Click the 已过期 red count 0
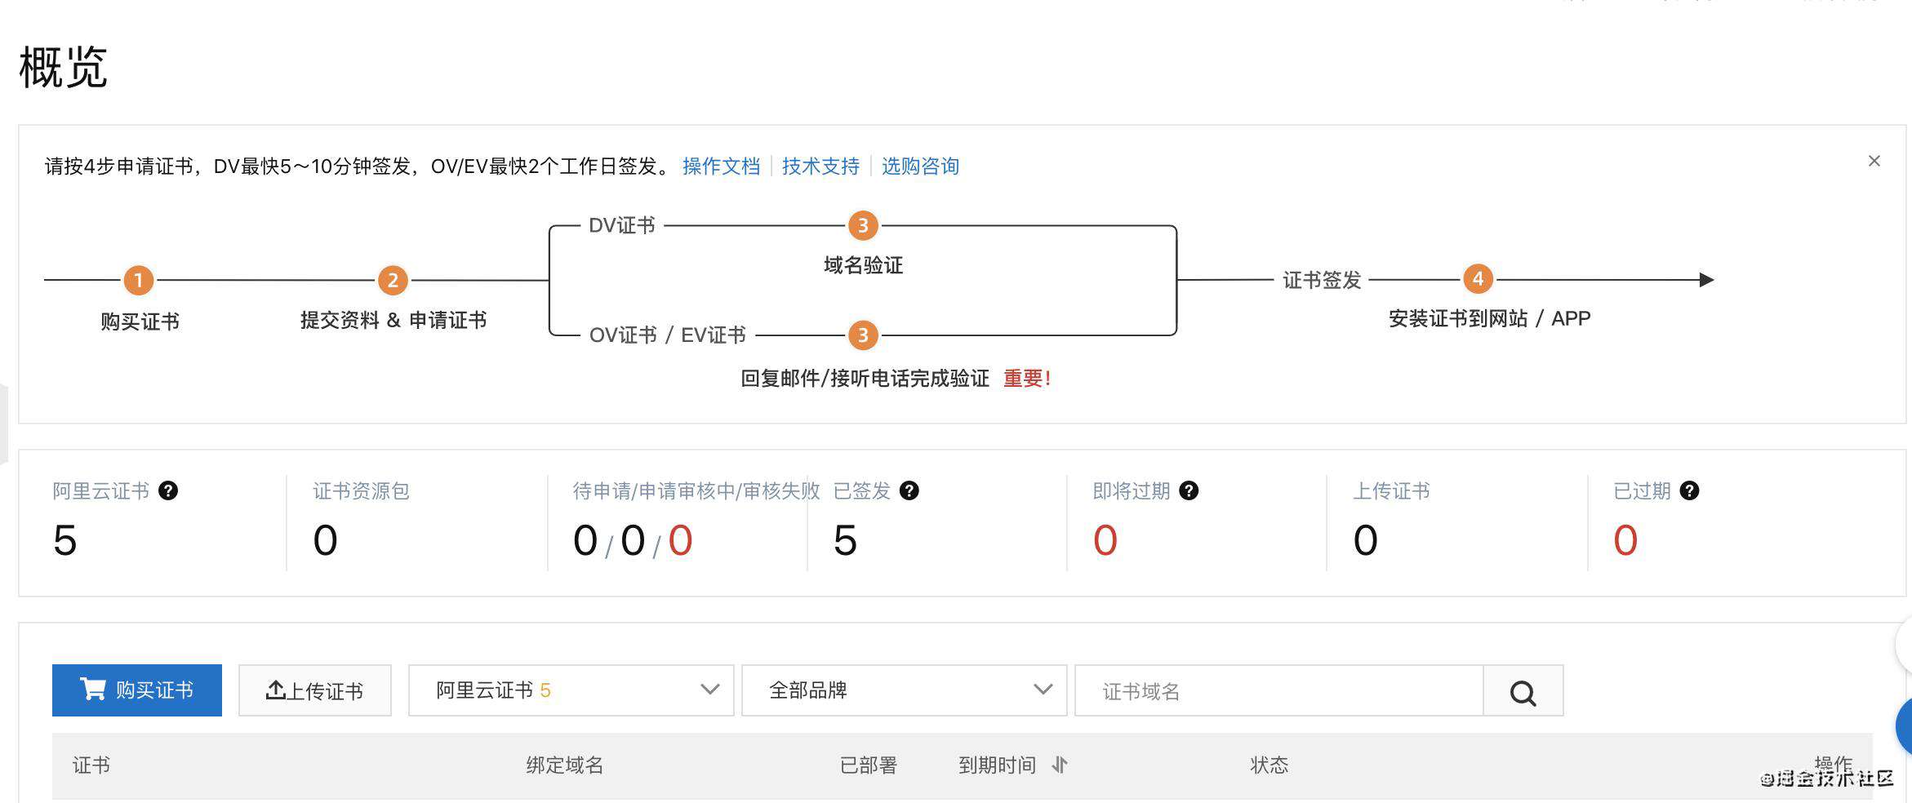 pyautogui.click(x=1625, y=540)
